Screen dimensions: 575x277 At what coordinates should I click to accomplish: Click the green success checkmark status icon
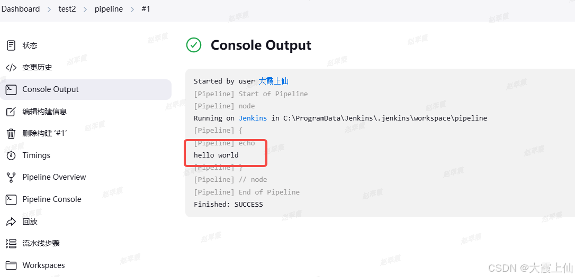click(x=194, y=45)
